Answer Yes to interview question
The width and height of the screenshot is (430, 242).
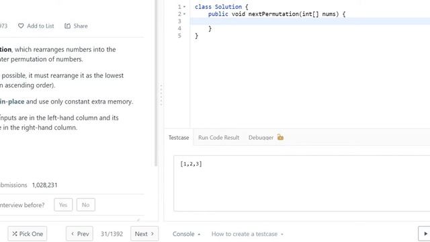(63, 204)
